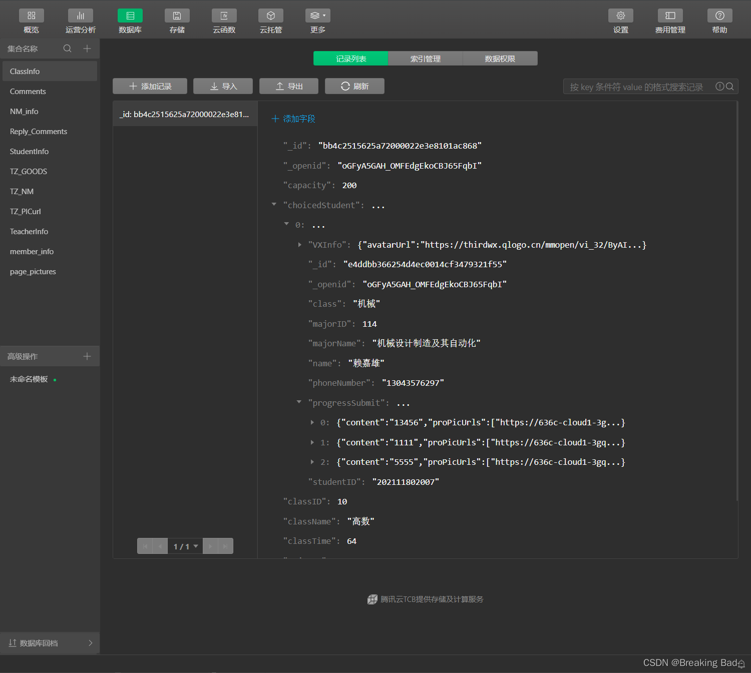Image resolution: width=751 pixels, height=673 pixels.
Task: Open the 更多 dropdown in toolbar
Action: (x=318, y=16)
